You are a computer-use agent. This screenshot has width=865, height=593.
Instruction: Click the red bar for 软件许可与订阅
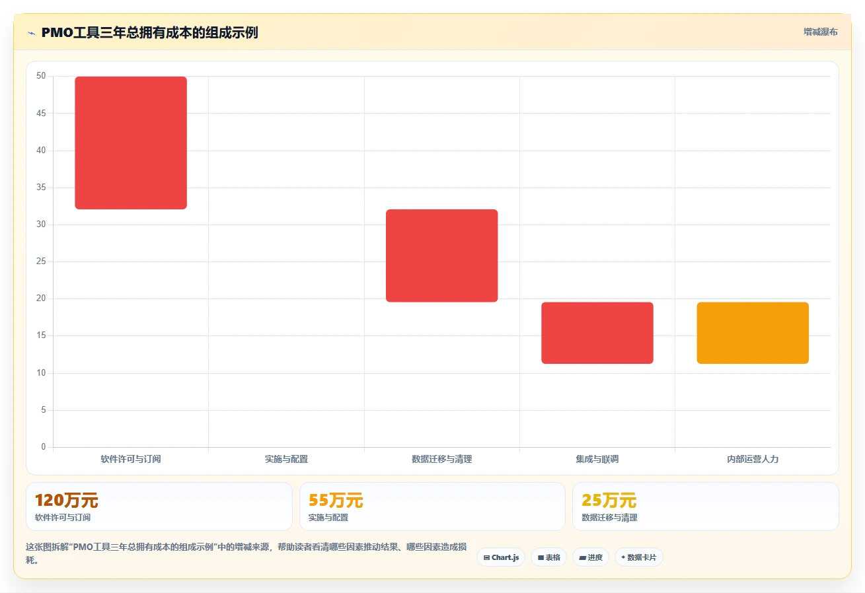pos(131,143)
